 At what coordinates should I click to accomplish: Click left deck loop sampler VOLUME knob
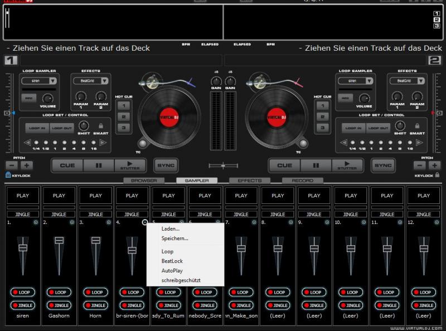click(x=47, y=99)
